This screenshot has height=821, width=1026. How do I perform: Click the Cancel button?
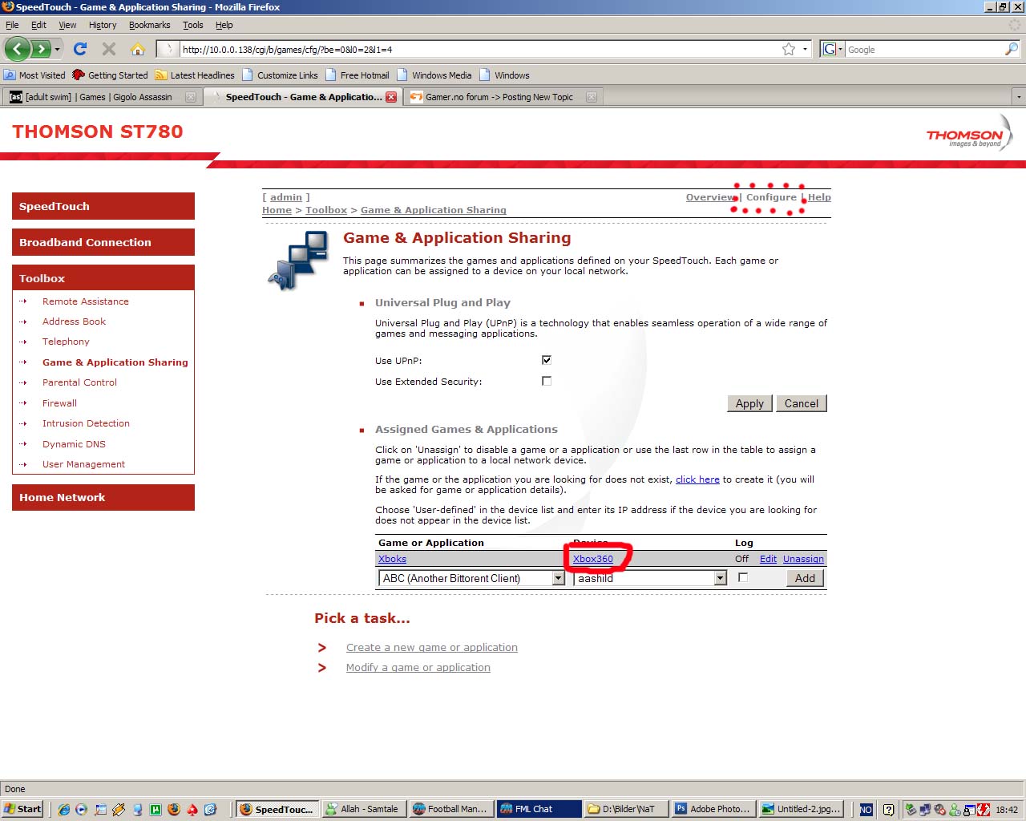[x=802, y=403]
